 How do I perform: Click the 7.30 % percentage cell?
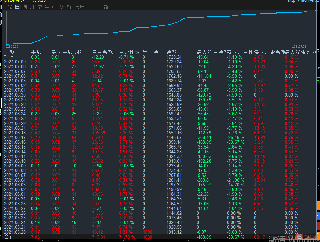point(126,133)
